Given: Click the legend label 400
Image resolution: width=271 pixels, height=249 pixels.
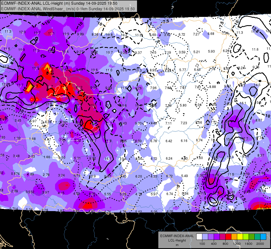Looking at the screenshot, I should [x=214, y=244].
